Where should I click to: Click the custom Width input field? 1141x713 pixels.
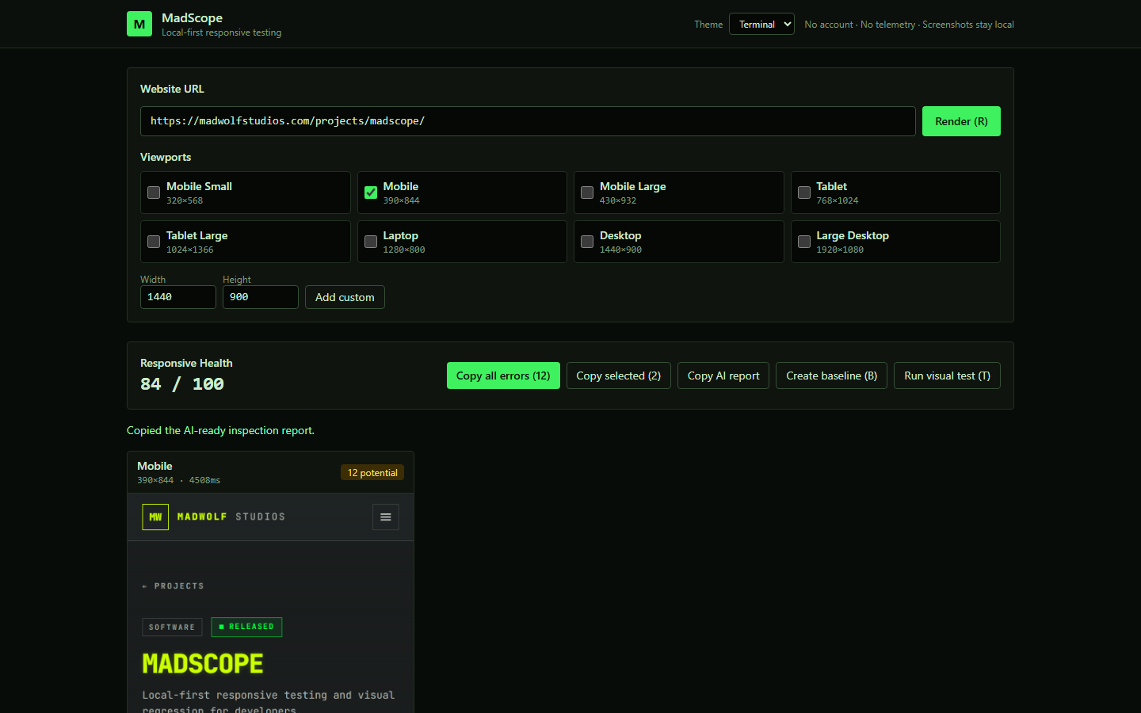(178, 297)
